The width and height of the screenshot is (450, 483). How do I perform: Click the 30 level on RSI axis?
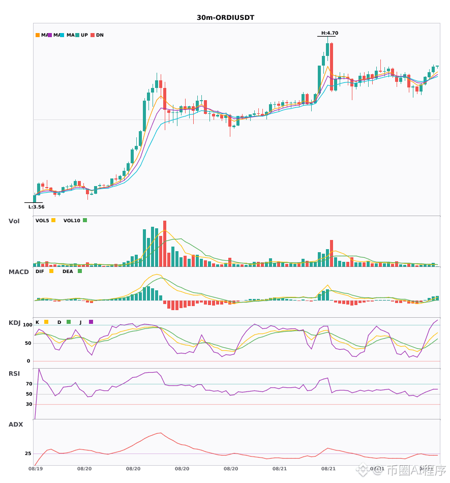(29, 404)
